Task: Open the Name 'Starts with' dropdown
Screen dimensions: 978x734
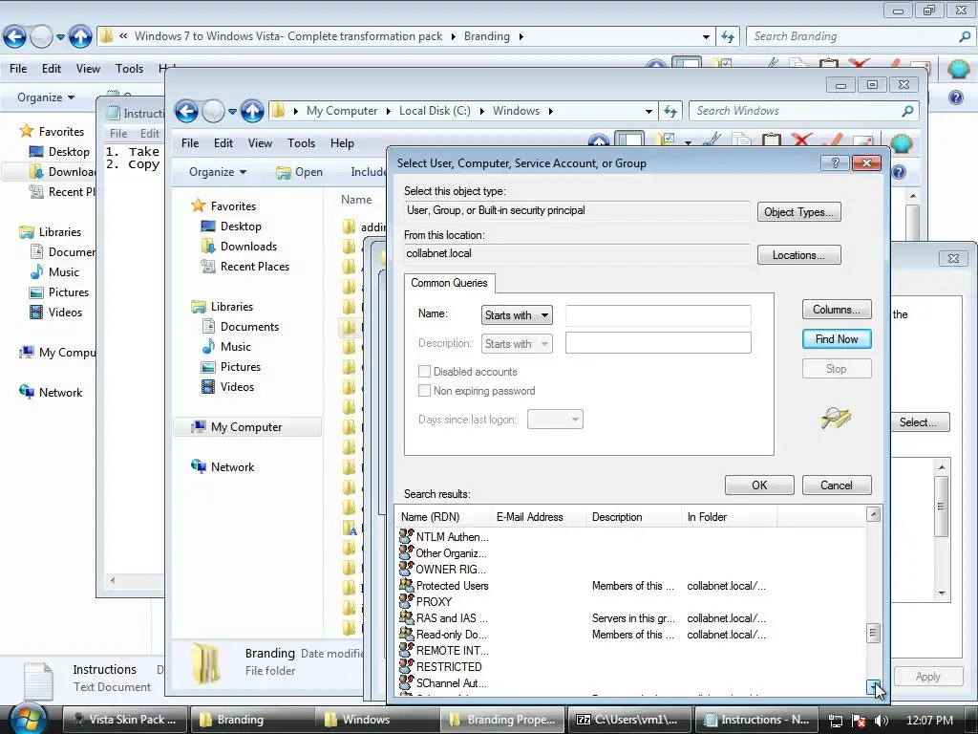Action: [x=517, y=315]
